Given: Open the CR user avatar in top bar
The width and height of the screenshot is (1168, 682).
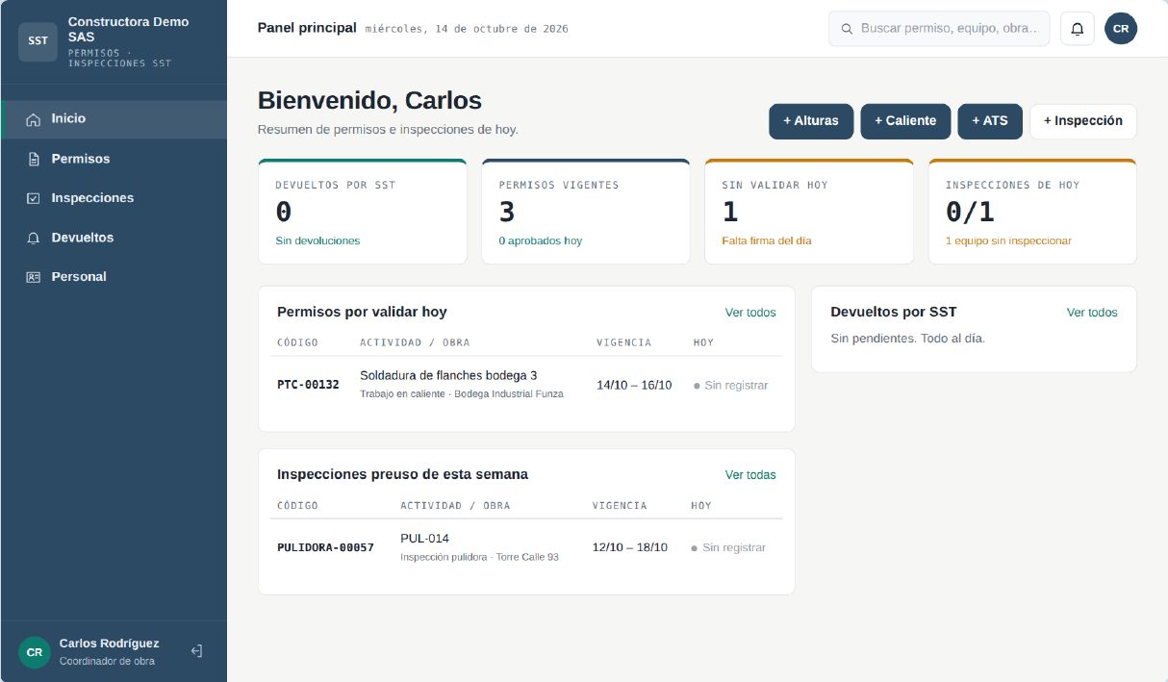Looking at the screenshot, I should click(x=1121, y=29).
